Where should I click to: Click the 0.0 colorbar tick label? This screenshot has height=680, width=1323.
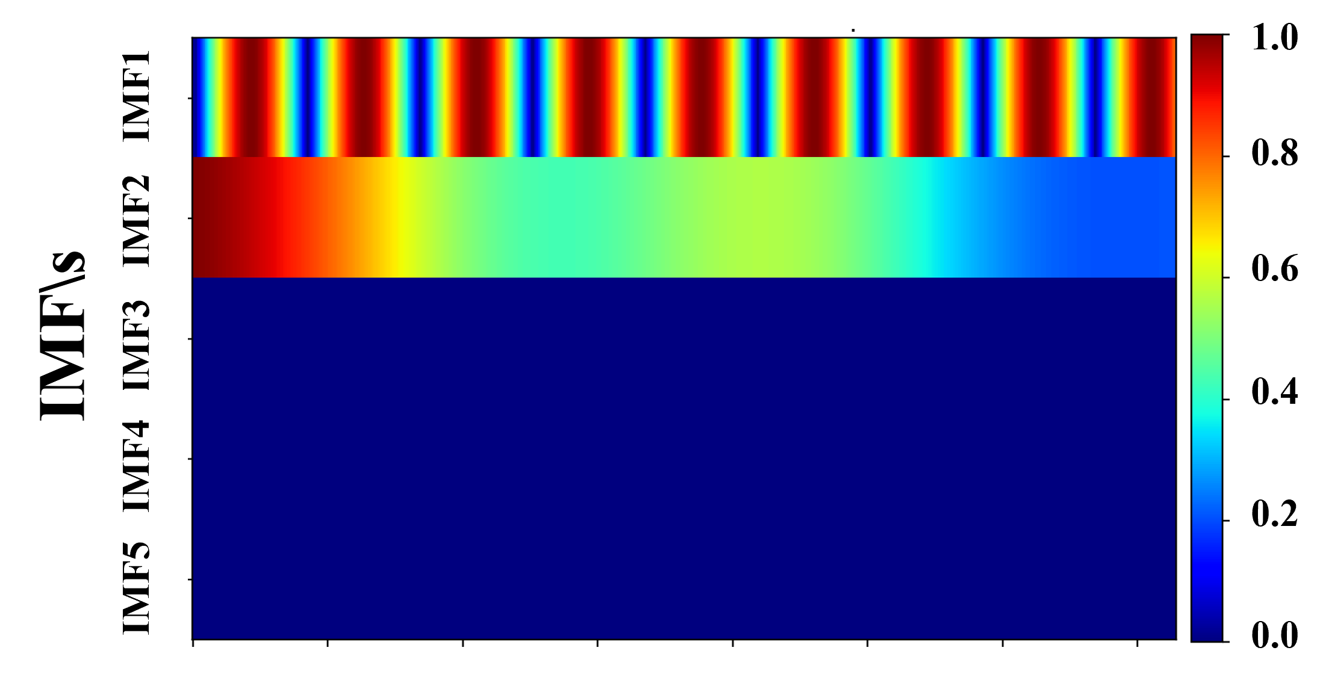1274,635
